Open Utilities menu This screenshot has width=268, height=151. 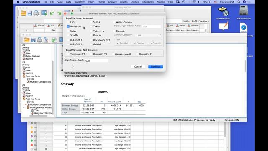pos(135,2)
